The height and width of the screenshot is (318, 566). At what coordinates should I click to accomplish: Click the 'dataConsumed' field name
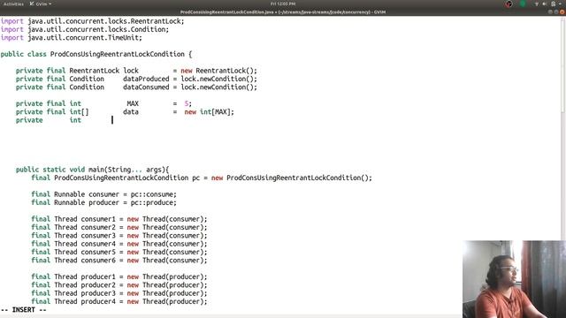tap(146, 87)
